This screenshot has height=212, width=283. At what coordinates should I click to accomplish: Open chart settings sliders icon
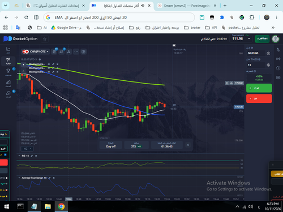[62, 51]
